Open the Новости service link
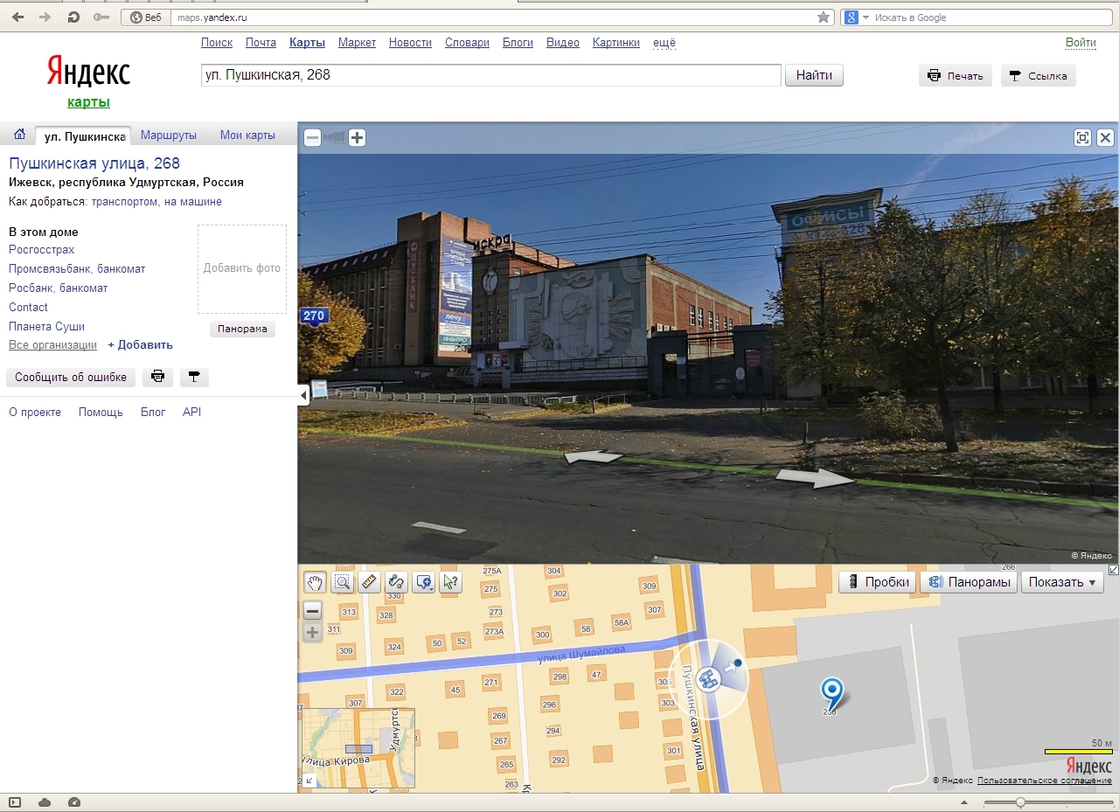The image size is (1119, 812). click(410, 43)
